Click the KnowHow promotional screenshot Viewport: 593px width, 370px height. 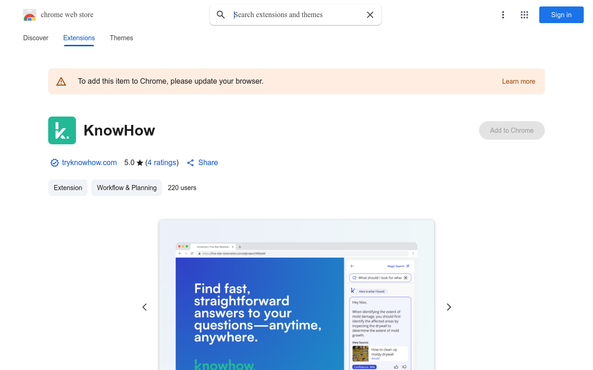pyautogui.click(x=296, y=295)
